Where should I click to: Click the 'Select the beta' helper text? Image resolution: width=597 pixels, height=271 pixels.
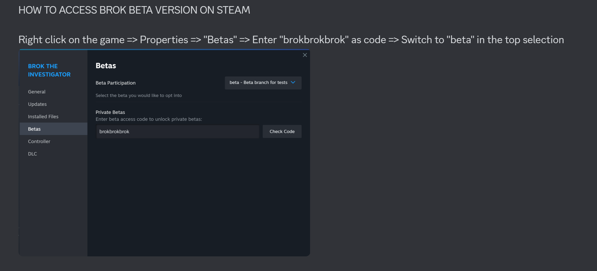pos(139,96)
